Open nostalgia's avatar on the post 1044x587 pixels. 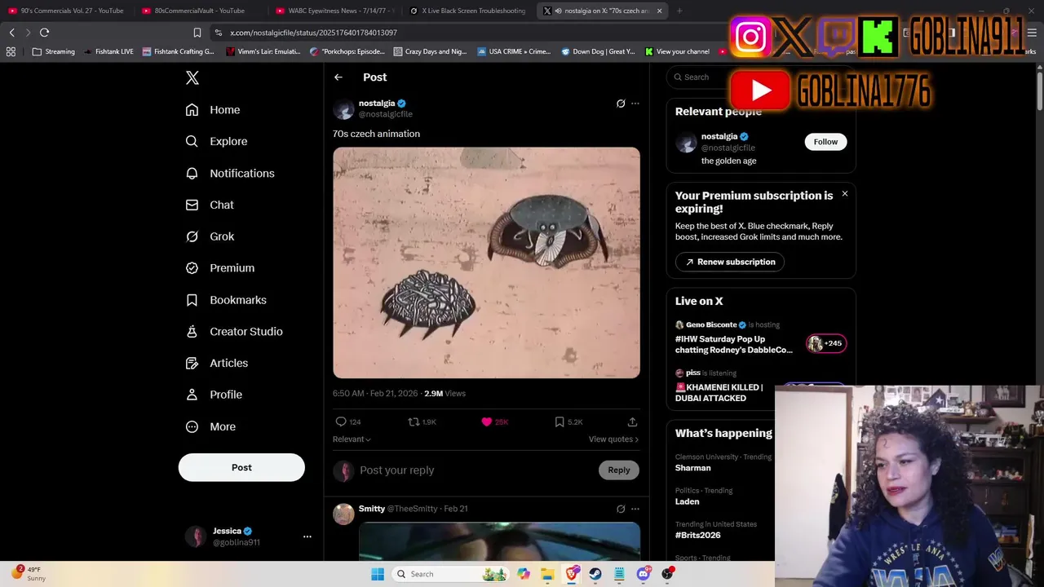tap(343, 109)
